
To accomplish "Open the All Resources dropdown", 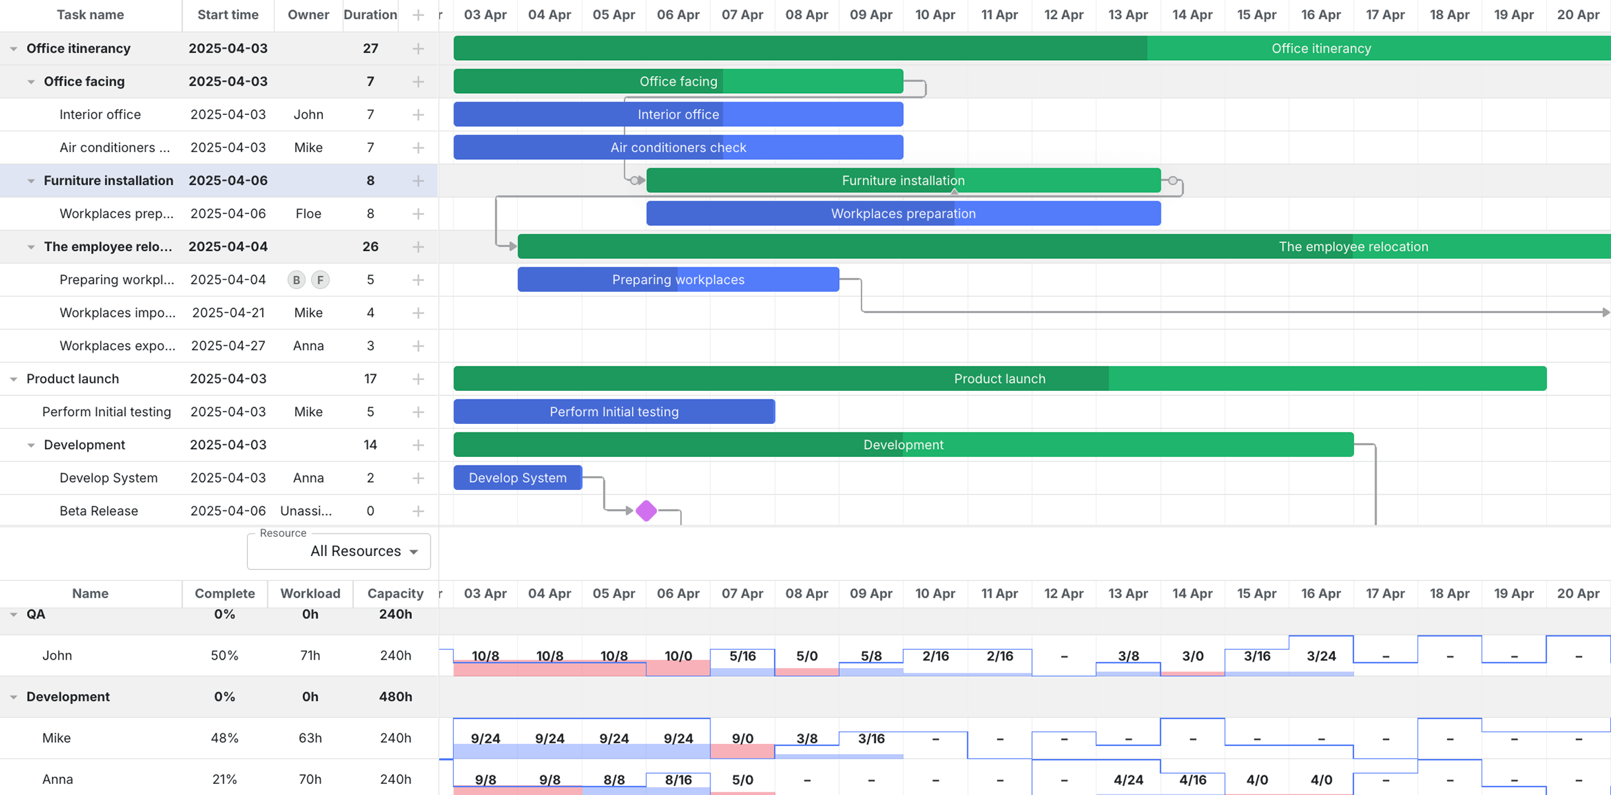I will 339,551.
